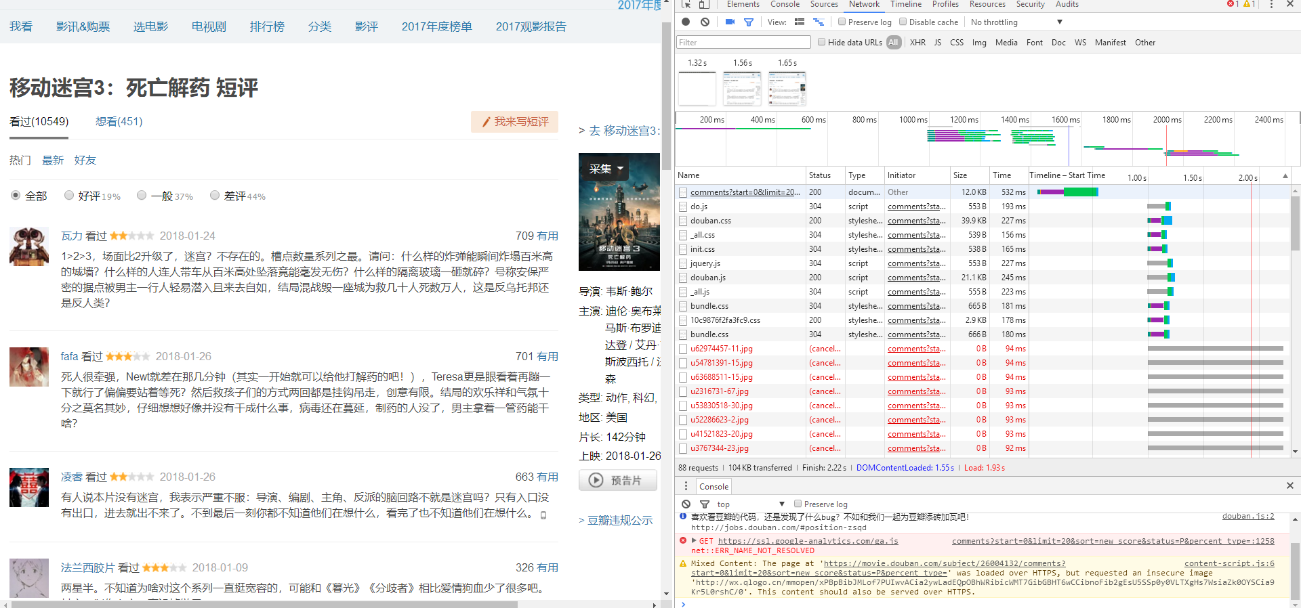This screenshot has height=608, width=1301.
Task: Open the Timeline tab
Action: [905, 4]
